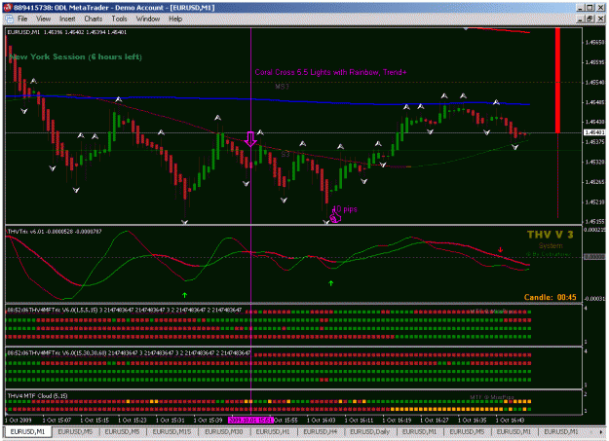This screenshot has height=441, width=609.
Task: Click the '10 pips' text label
Action: click(346, 209)
